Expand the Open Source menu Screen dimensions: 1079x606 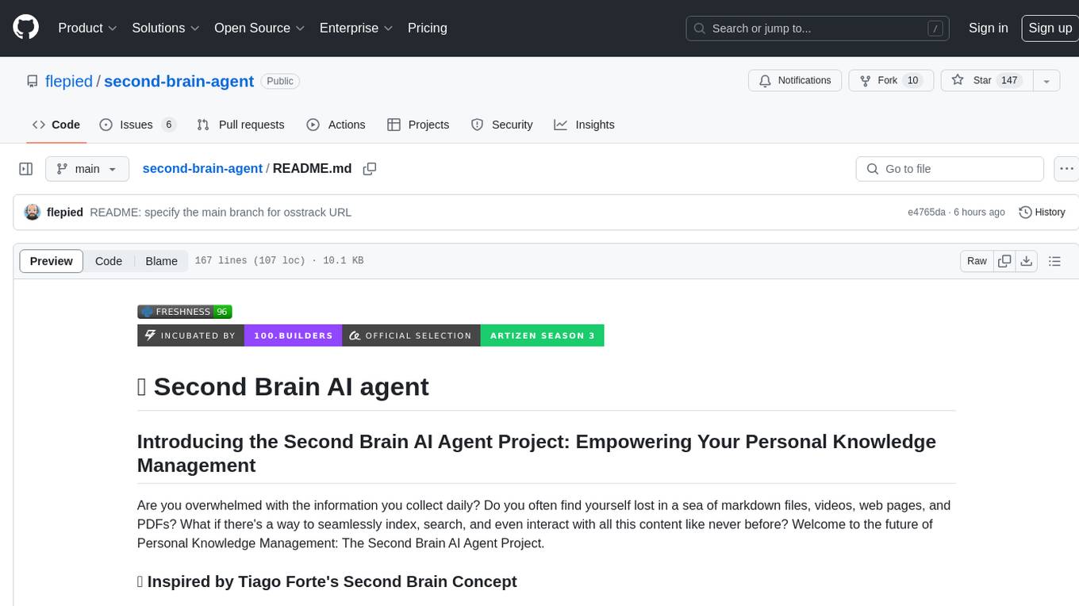(x=259, y=28)
